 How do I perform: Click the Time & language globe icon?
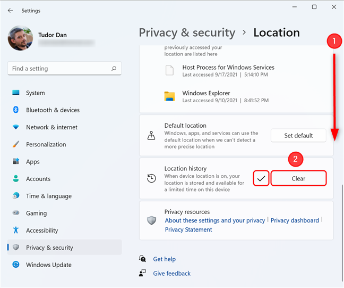coord(16,195)
